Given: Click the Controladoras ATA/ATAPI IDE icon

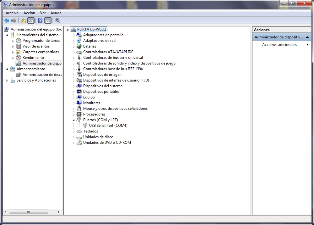Looking at the screenshot, I should 79,52.
